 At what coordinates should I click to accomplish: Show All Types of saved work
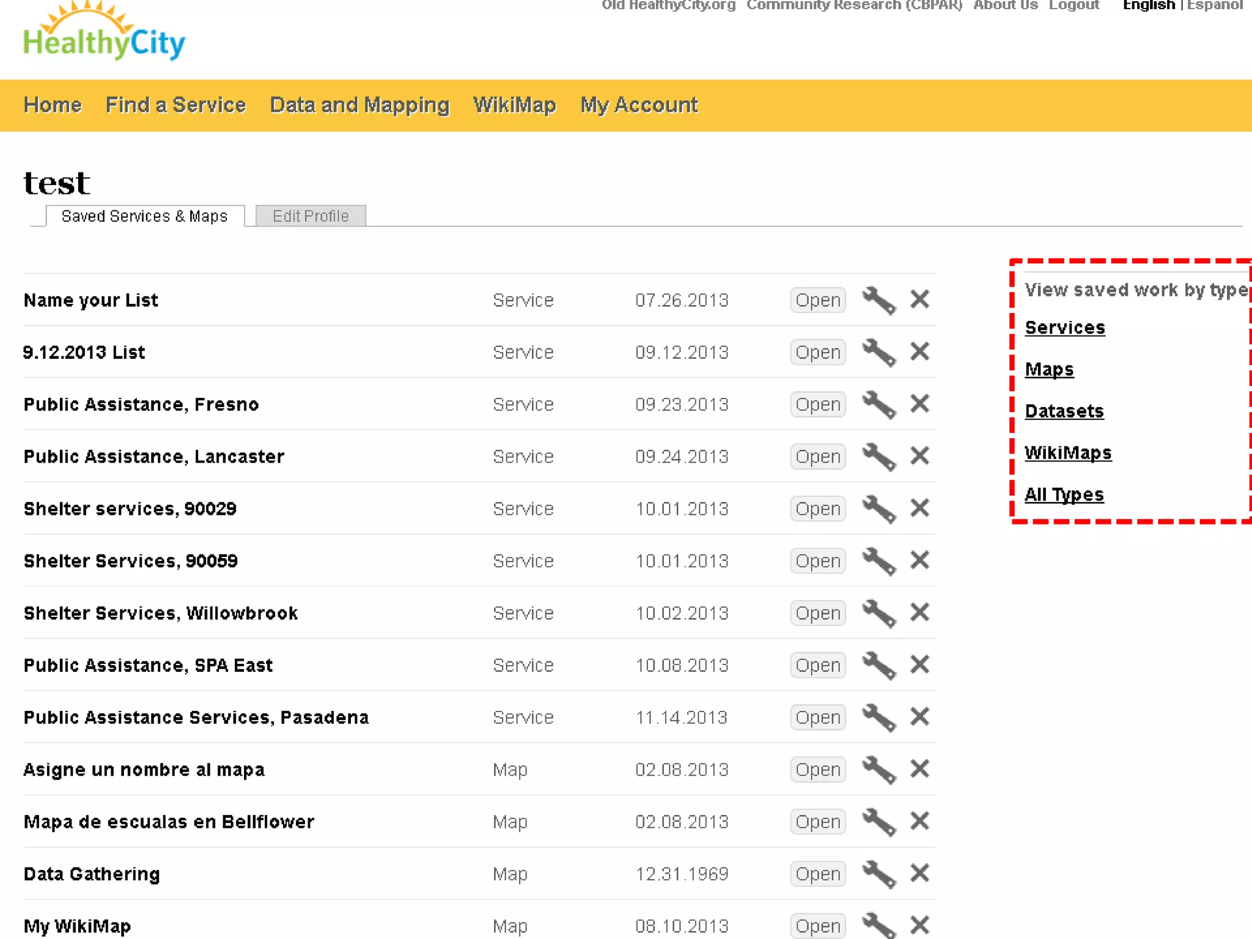pyautogui.click(x=1064, y=494)
